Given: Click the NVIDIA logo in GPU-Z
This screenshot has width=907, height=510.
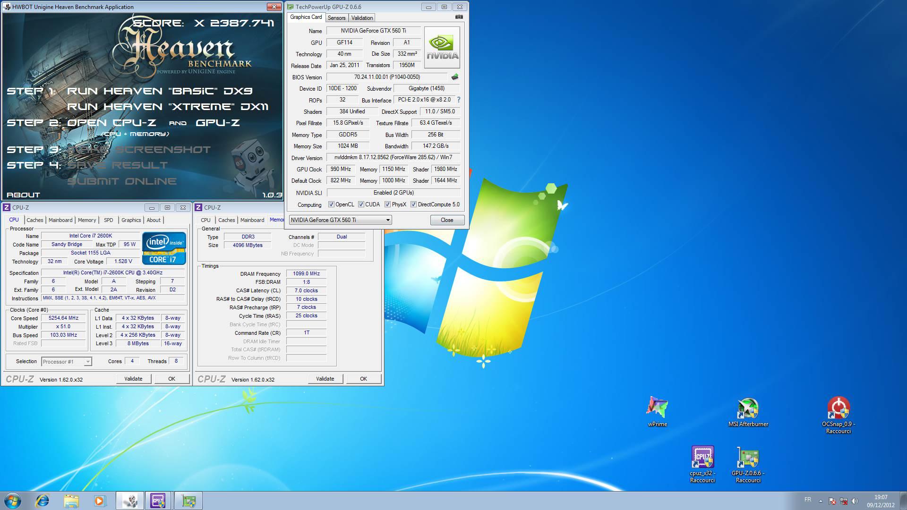Looking at the screenshot, I should coord(442,47).
